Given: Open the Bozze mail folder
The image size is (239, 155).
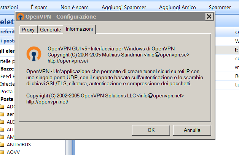Looking at the screenshot, I should (x=7, y=69).
